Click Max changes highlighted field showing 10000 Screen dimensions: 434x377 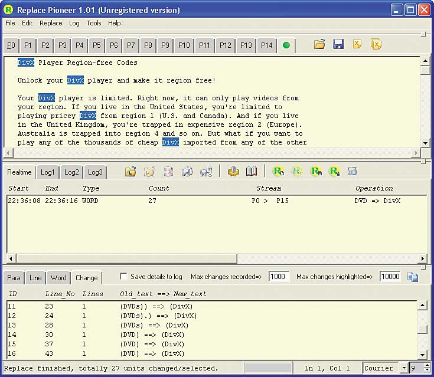pyautogui.click(x=390, y=277)
